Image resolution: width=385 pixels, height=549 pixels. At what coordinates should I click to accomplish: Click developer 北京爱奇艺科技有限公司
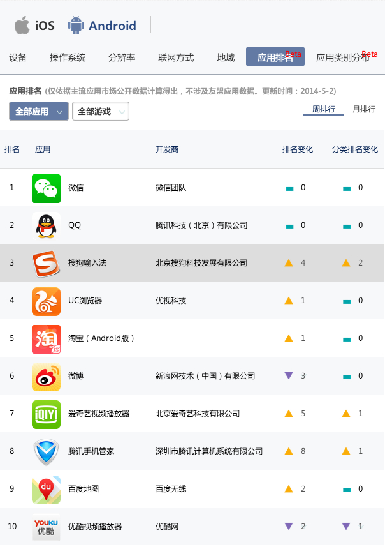[x=198, y=414]
